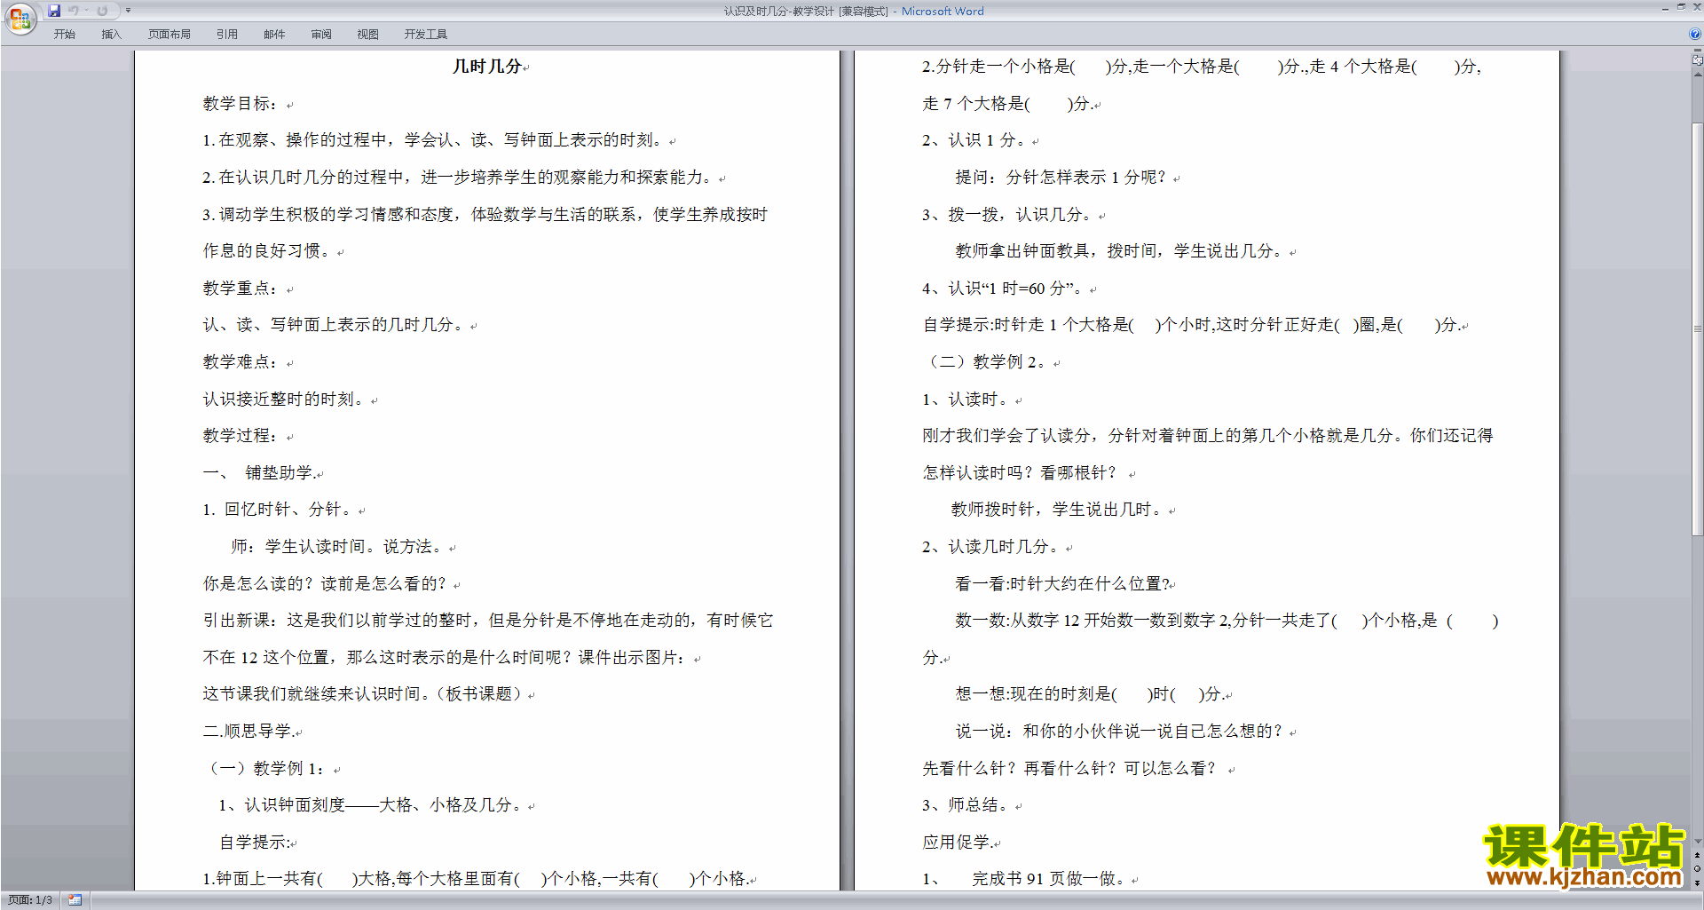Click the Redo icon in quick access toolbar
This screenshot has width=1704, height=910.
pyautogui.click(x=102, y=11)
